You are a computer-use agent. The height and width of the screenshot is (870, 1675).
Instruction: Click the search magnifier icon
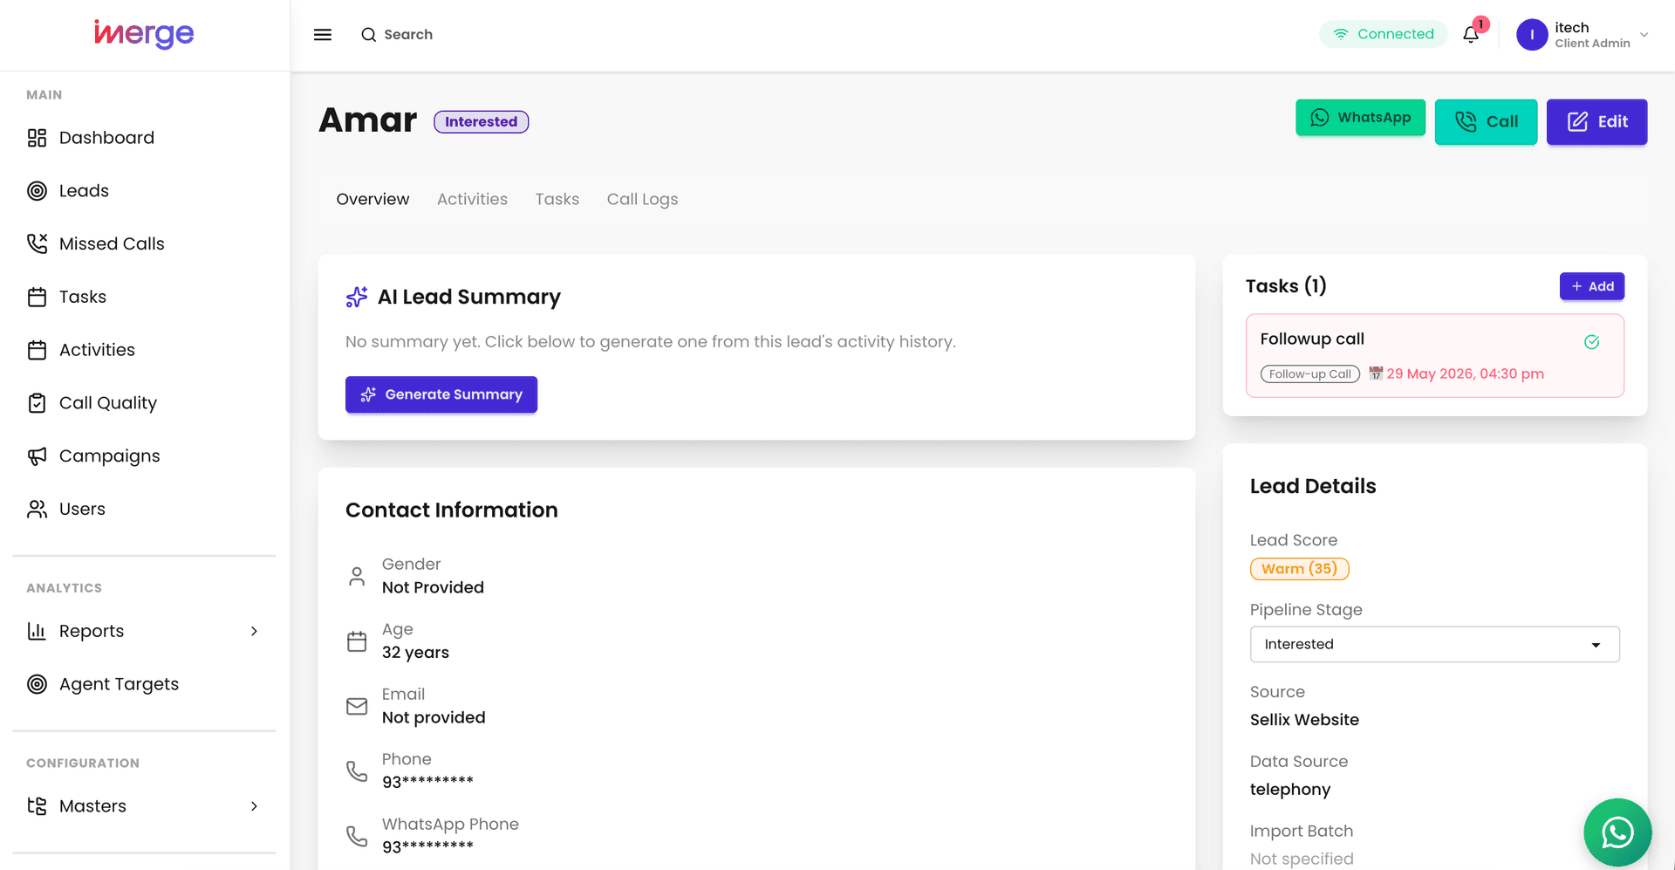pos(369,35)
